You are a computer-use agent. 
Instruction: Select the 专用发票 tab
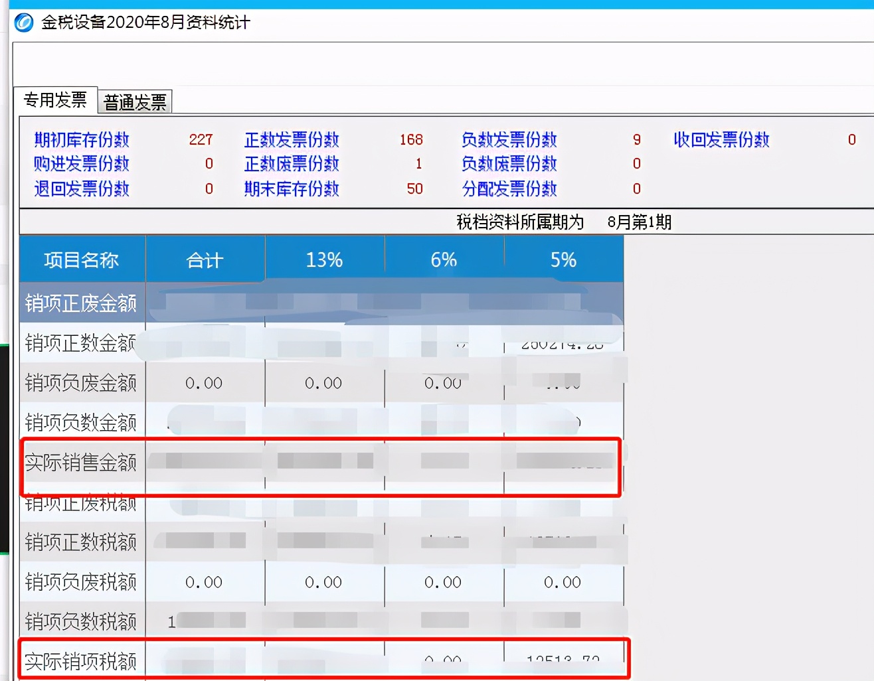[56, 100]
